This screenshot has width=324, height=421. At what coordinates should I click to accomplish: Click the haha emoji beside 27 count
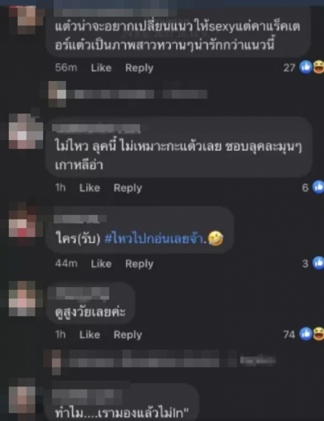click(319, 67)
